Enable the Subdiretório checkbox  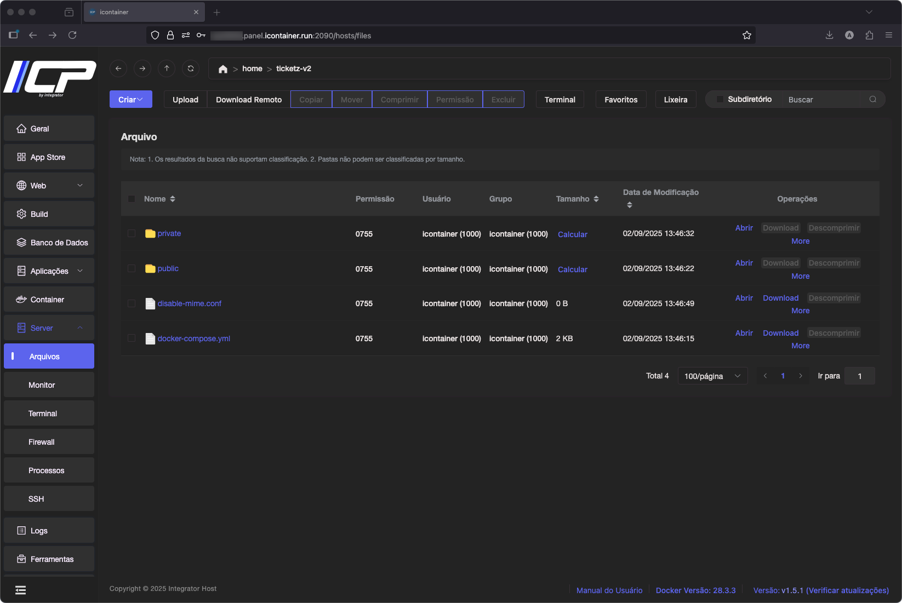tap(720, 99)
